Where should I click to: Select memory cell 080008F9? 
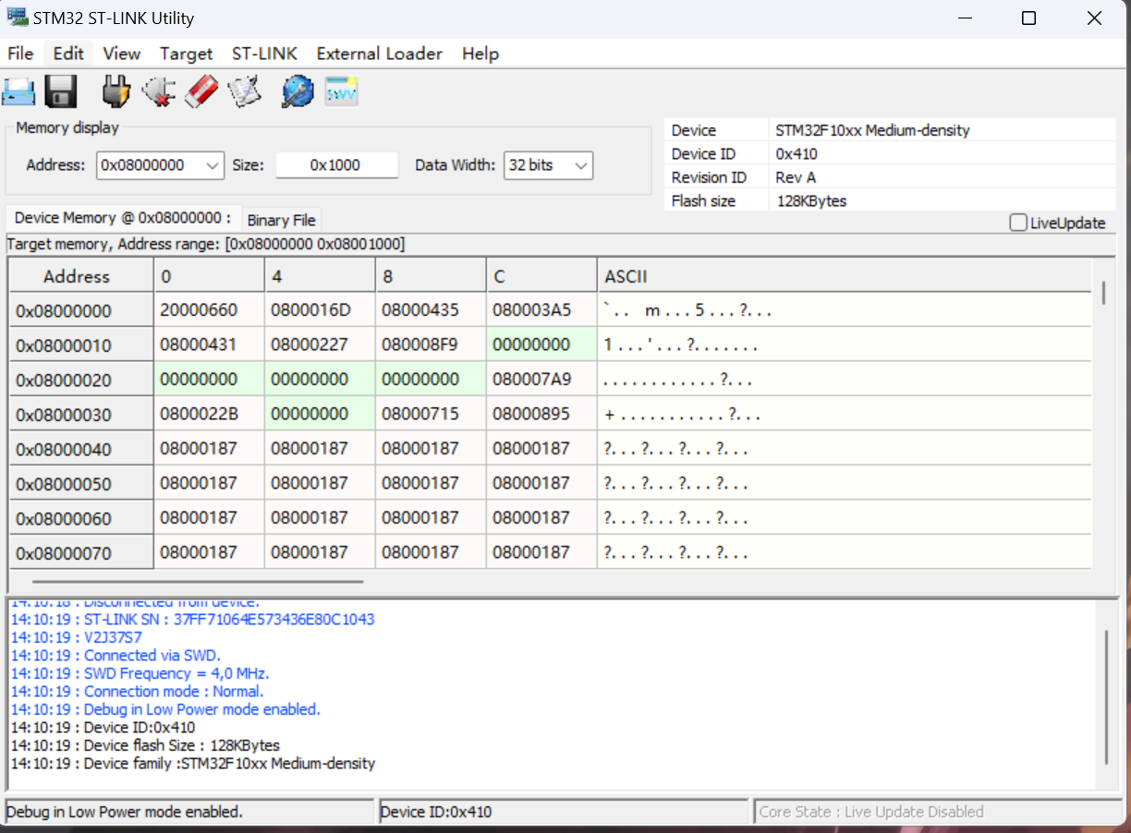click(x=431, y=344)
